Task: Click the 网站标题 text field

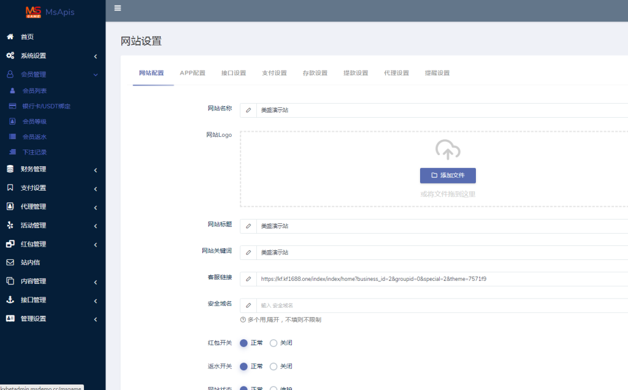Action: coord(442,226)
